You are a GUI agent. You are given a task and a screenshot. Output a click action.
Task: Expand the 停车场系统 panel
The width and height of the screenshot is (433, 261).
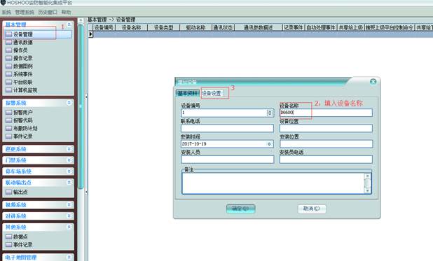pyautogui.click(x=69, y=171)
